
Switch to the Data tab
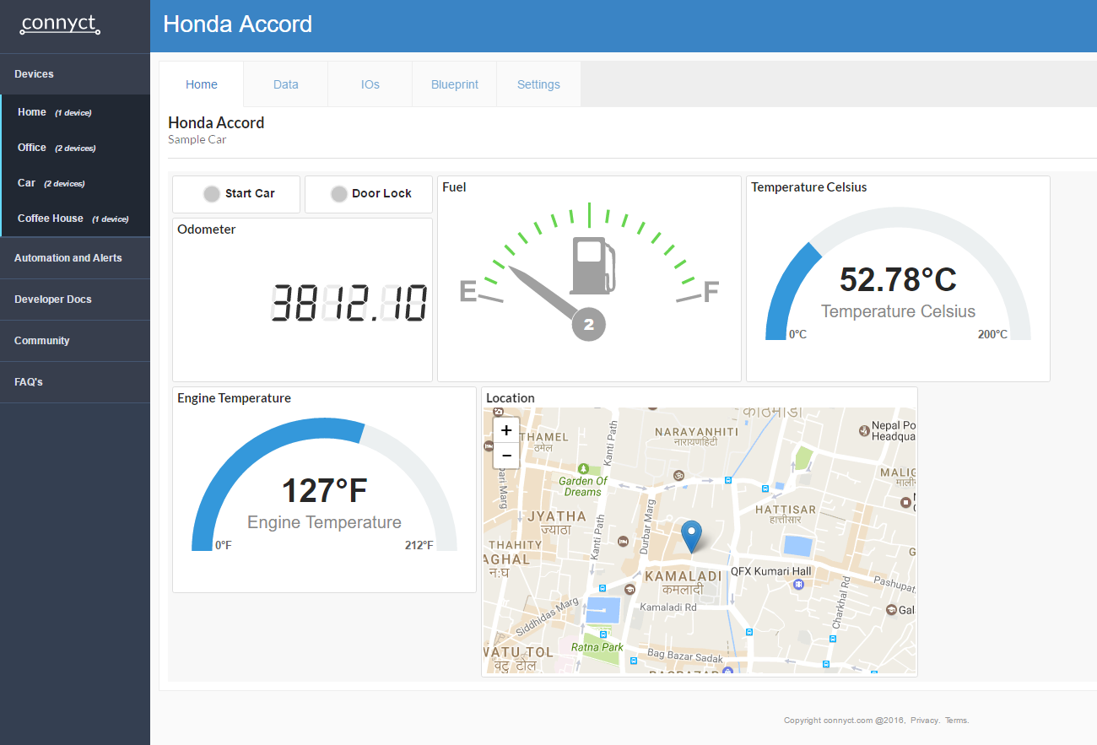tap(286, 84)
